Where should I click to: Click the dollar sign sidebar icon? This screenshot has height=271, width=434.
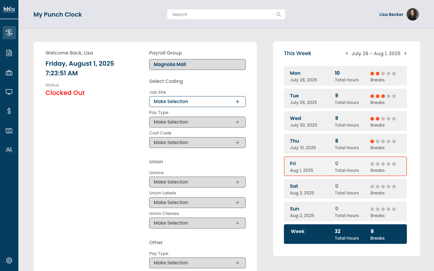(9, 111)
